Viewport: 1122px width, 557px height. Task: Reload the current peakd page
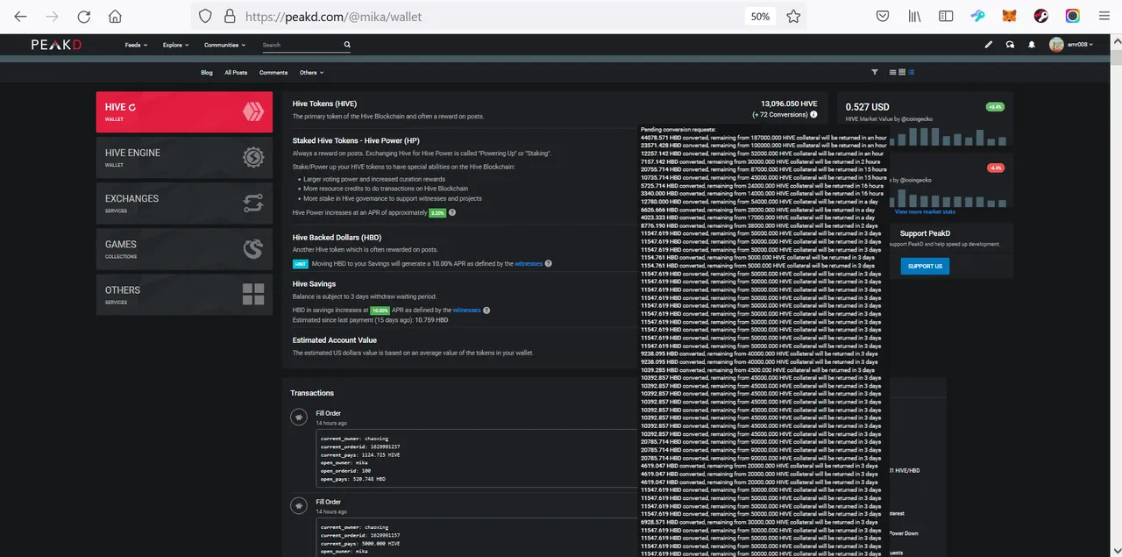(x=84, y=16)
